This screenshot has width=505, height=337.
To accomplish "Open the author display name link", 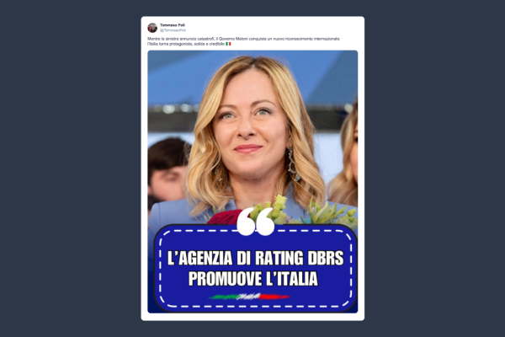I will pyautogui.click(x=173, y=25).
